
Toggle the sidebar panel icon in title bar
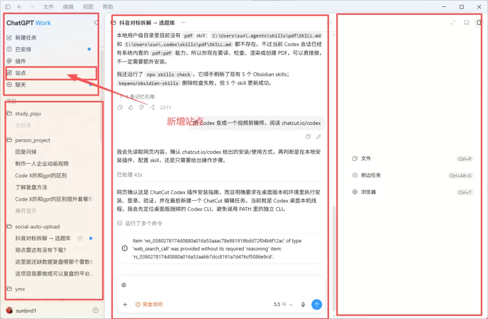click(8, 6)
